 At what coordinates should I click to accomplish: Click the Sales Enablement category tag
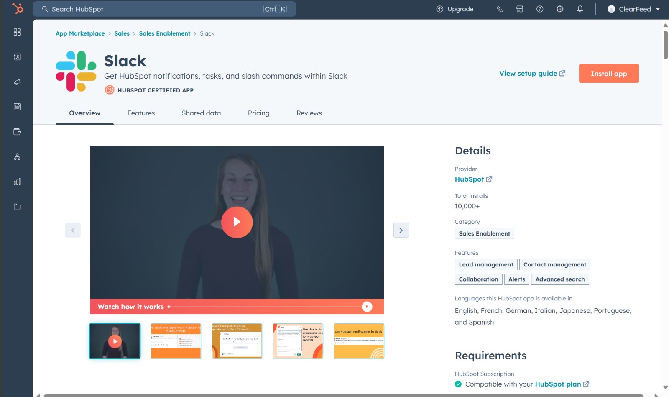click(x=484, y=233)
